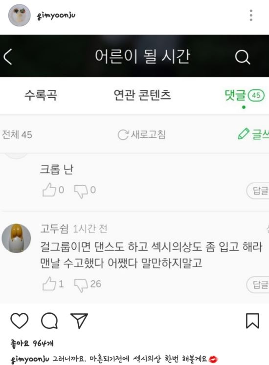Switch to the 수록곡 tab
The image size is (269, 365).
click(41, 95)
